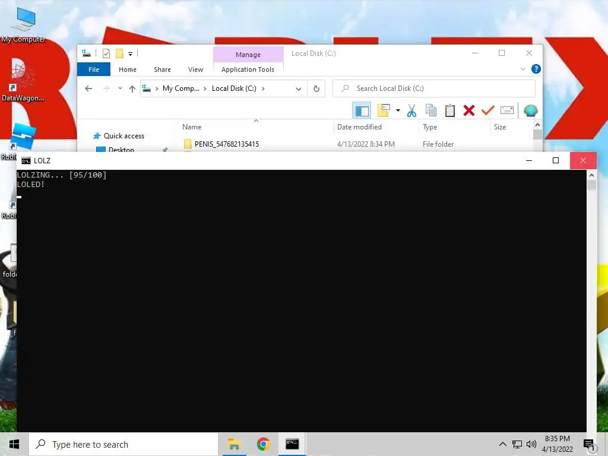Click the properties icon in Quick Access Toolbar
Screen dimensions: 608x456
pyautogui.click(x=106, y=53)
